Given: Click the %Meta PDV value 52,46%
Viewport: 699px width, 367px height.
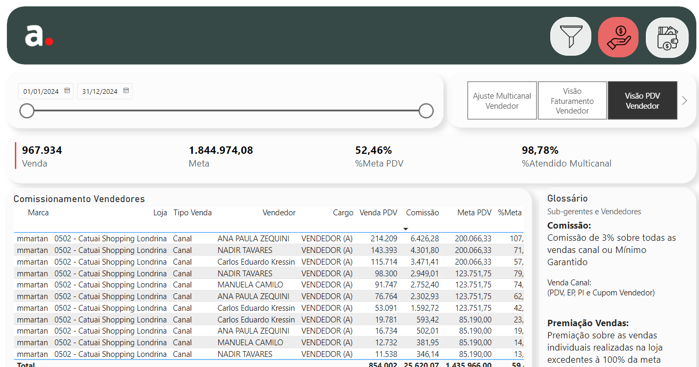Looking at the screenshot, I should pyautogui.click(x=373, y=150).
